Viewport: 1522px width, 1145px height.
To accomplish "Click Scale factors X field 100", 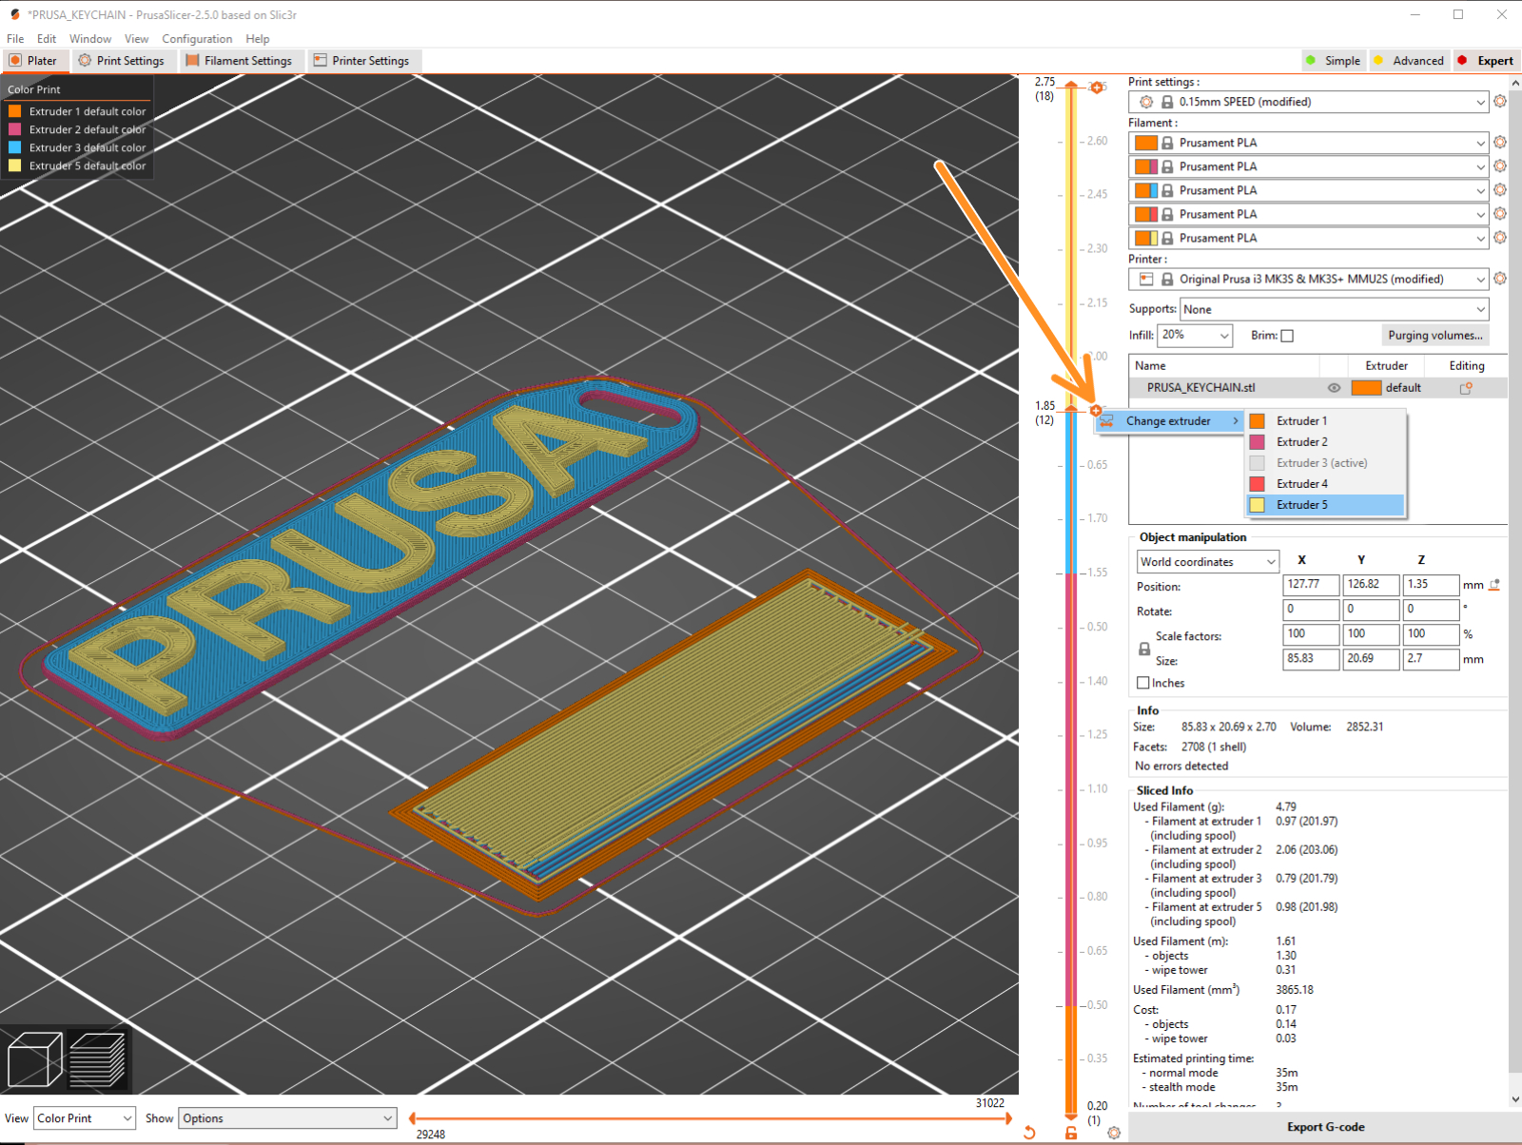I will point(1311,634).
